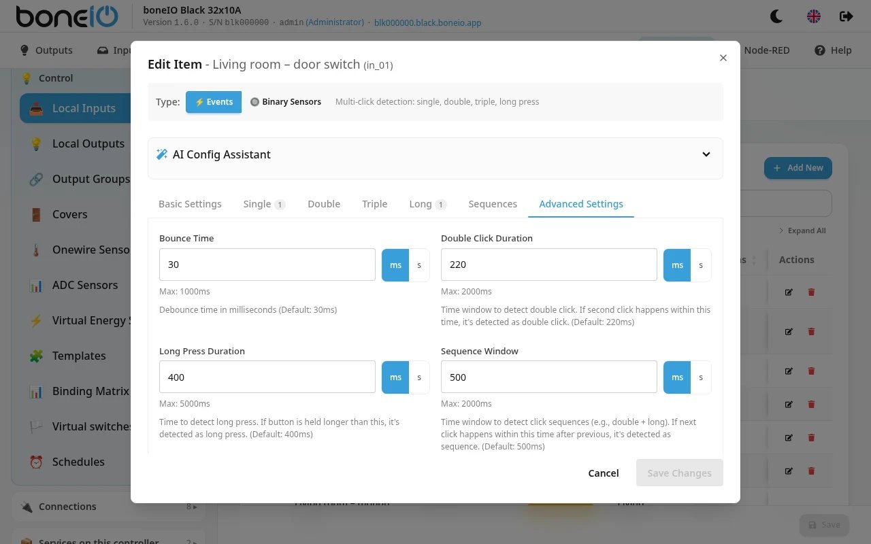This screenshot has width=871, height=544.
Task: Click the Virtual Energy lightning icon
Action: coord(36,320)
